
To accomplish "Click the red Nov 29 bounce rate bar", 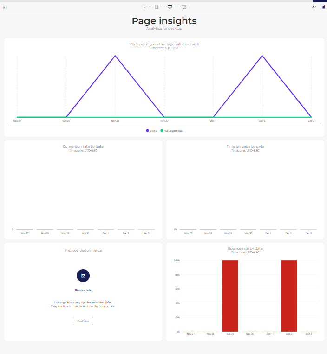I will [x=230, y=296].
